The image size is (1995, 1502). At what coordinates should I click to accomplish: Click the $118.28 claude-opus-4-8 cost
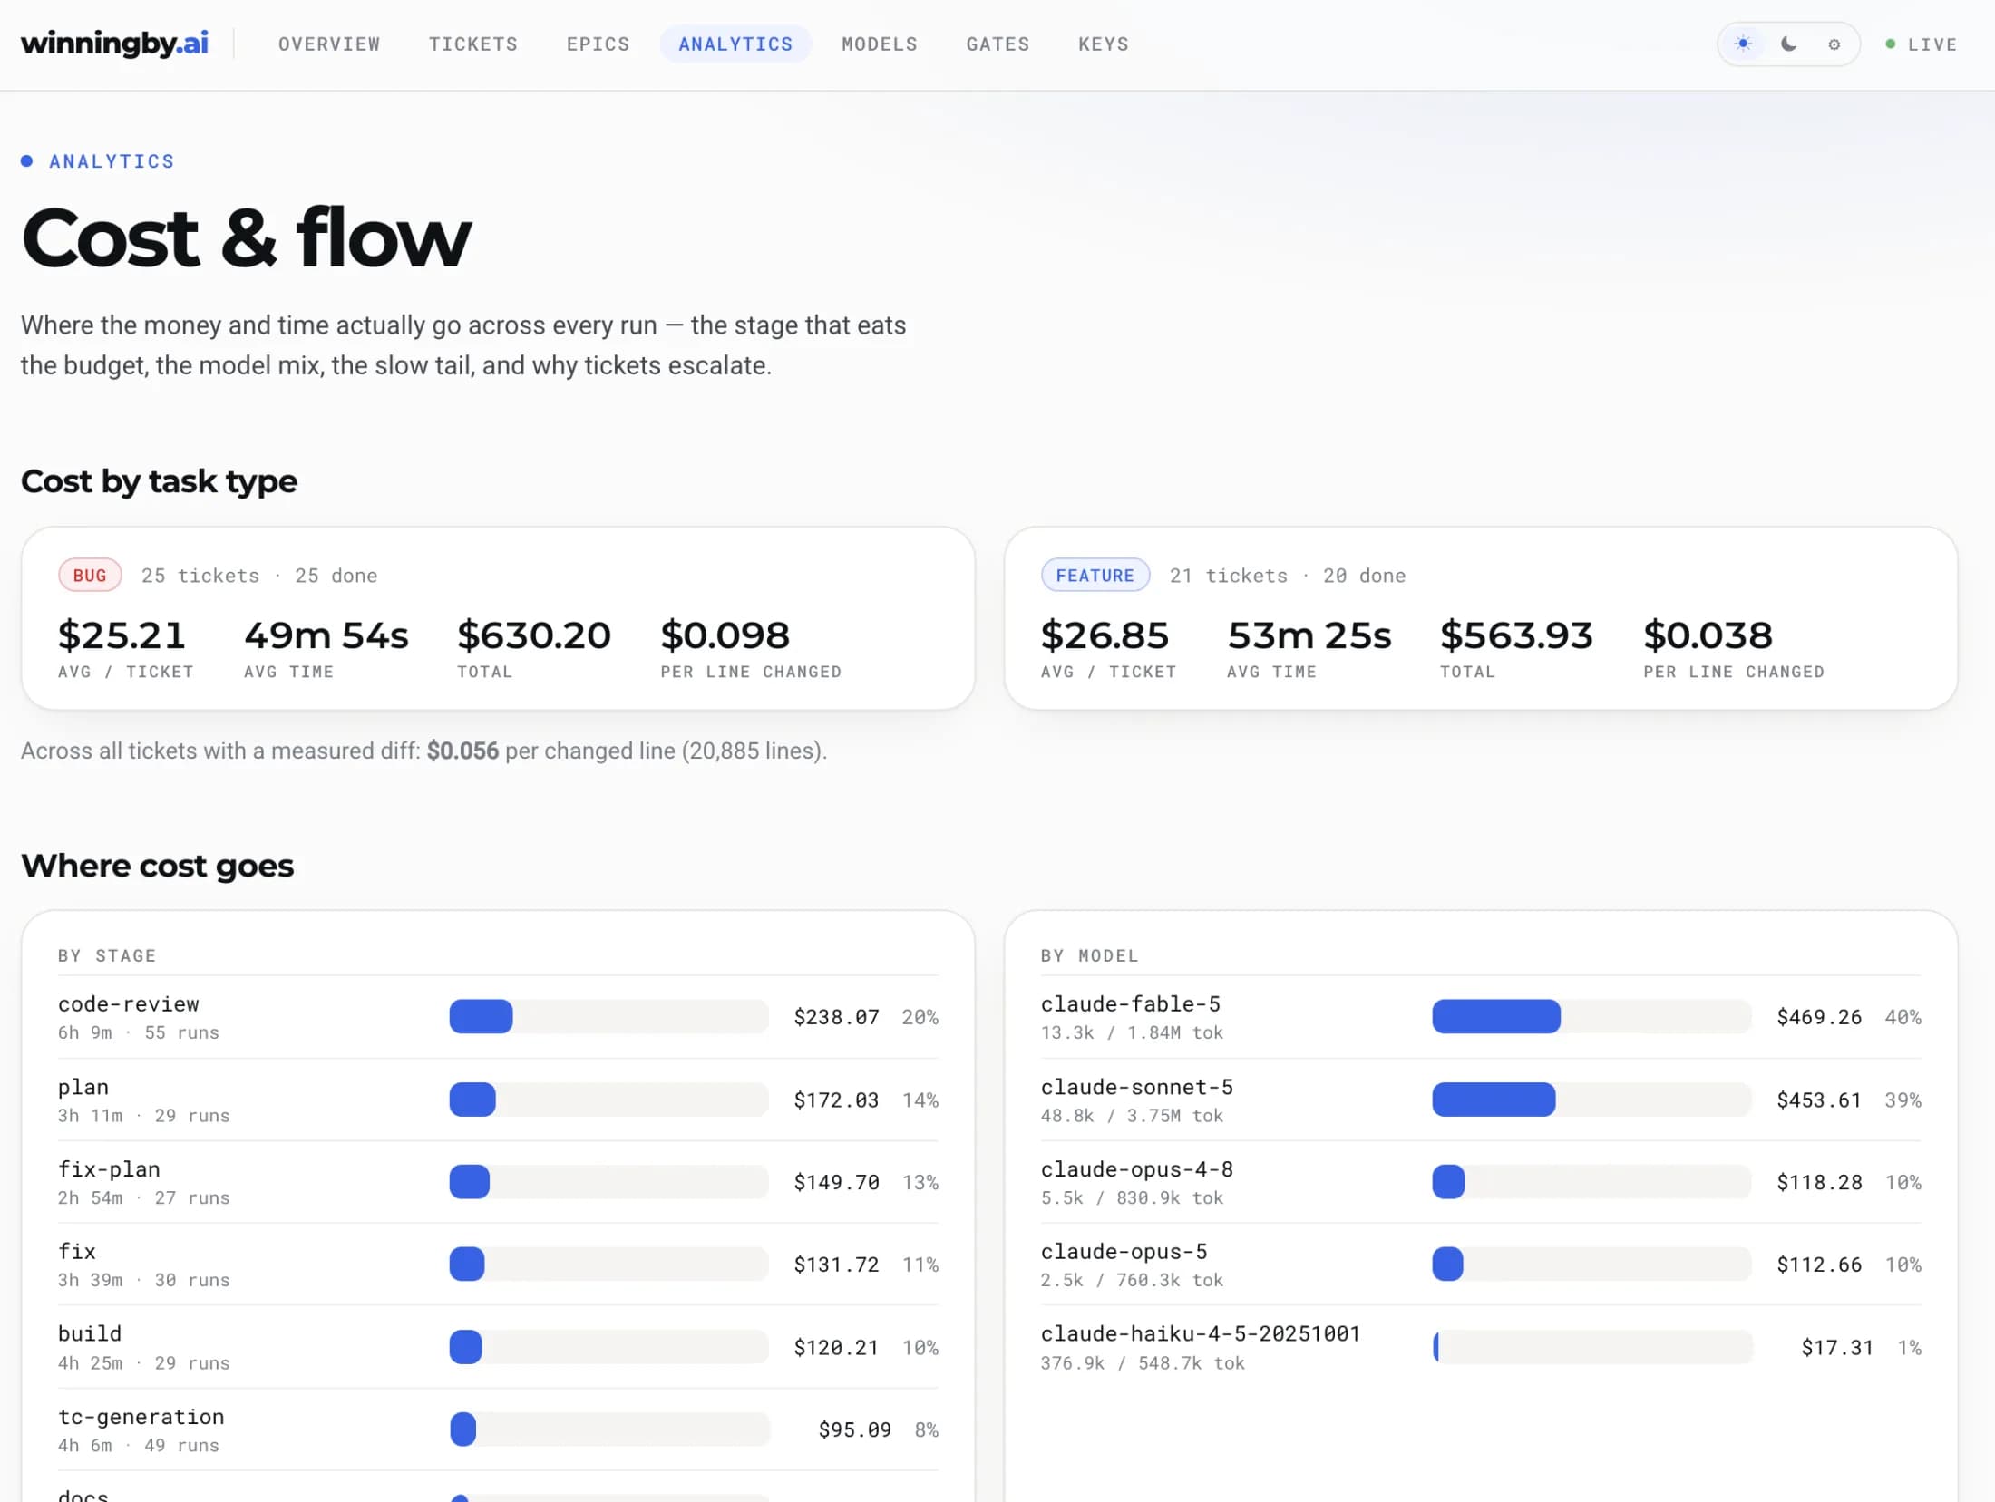pyautogui.click(x=1819, y=1182)
